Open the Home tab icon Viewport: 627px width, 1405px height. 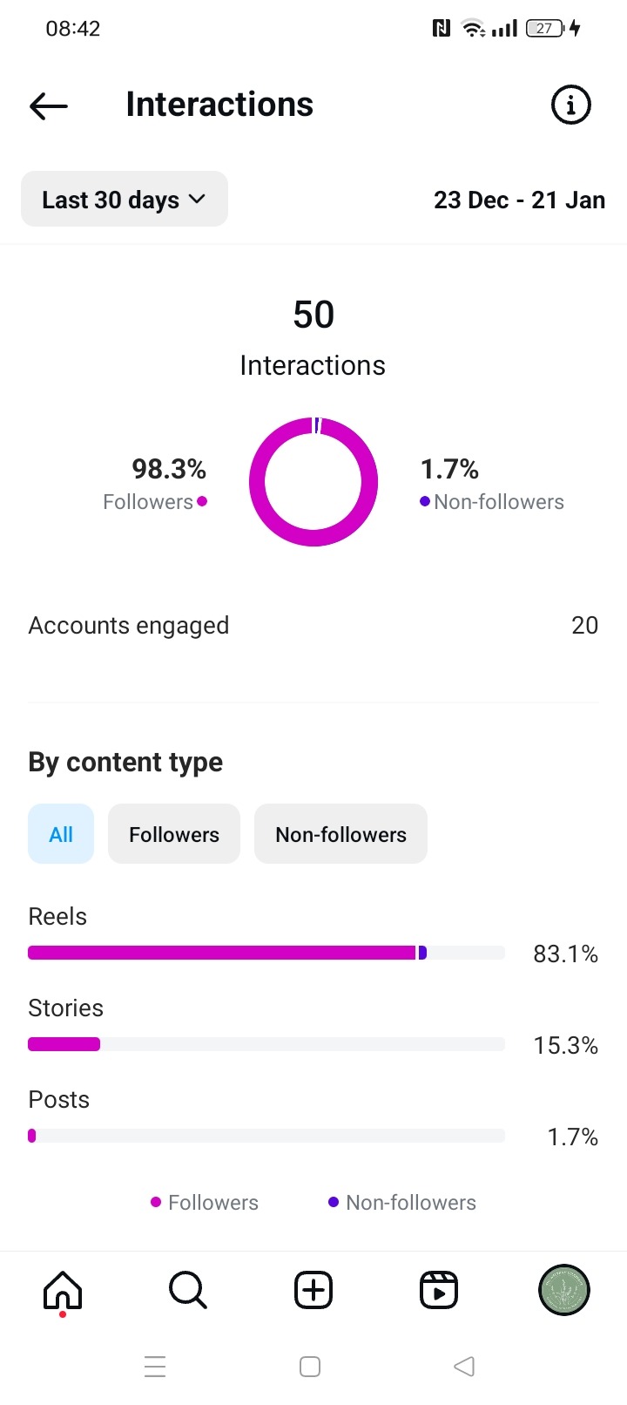point(63,1290)
